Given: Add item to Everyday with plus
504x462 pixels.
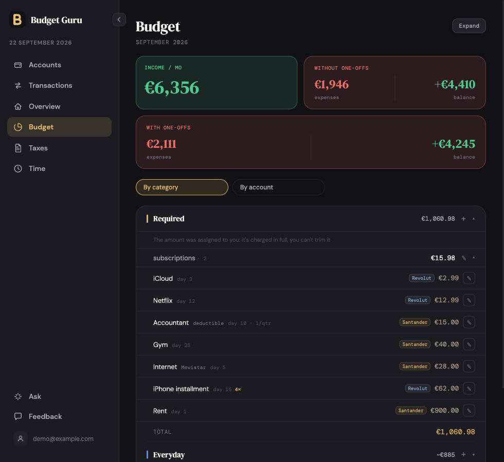Looking at the screenshot, I should [463, 454].
